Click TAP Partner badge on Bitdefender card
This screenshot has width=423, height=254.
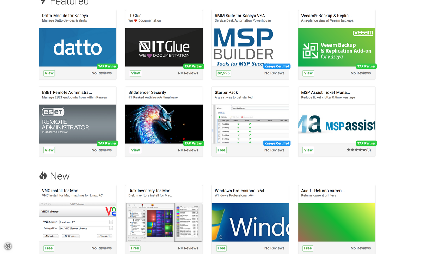pos(194,143)
